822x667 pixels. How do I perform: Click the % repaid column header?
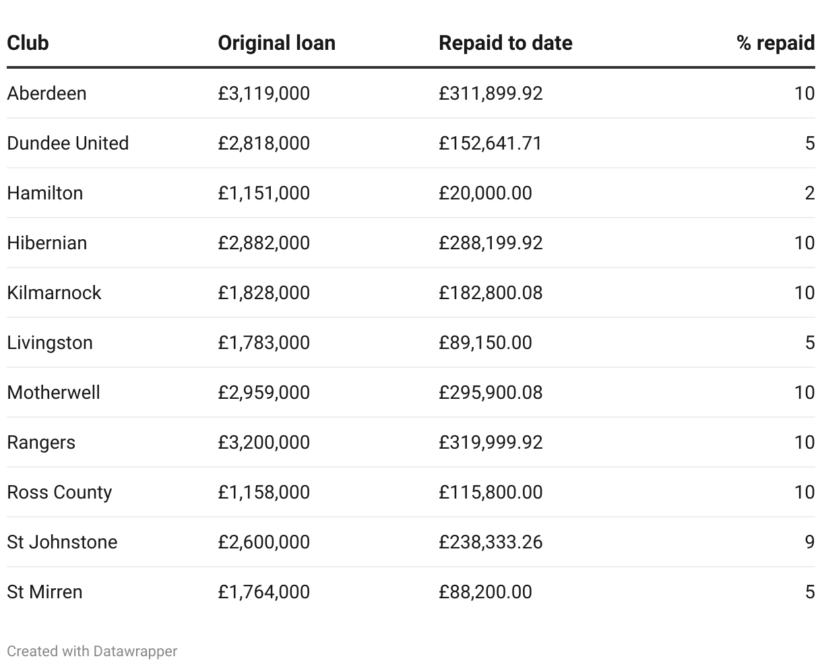click(775, 43)
